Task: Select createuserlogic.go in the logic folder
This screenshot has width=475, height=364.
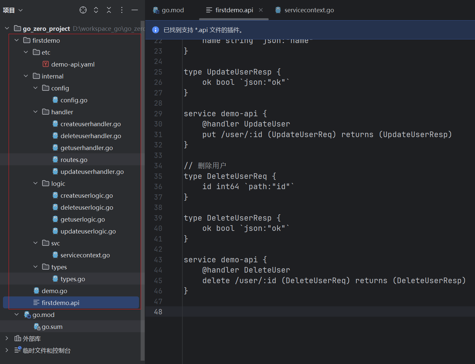Action: (x=86, y=195)
